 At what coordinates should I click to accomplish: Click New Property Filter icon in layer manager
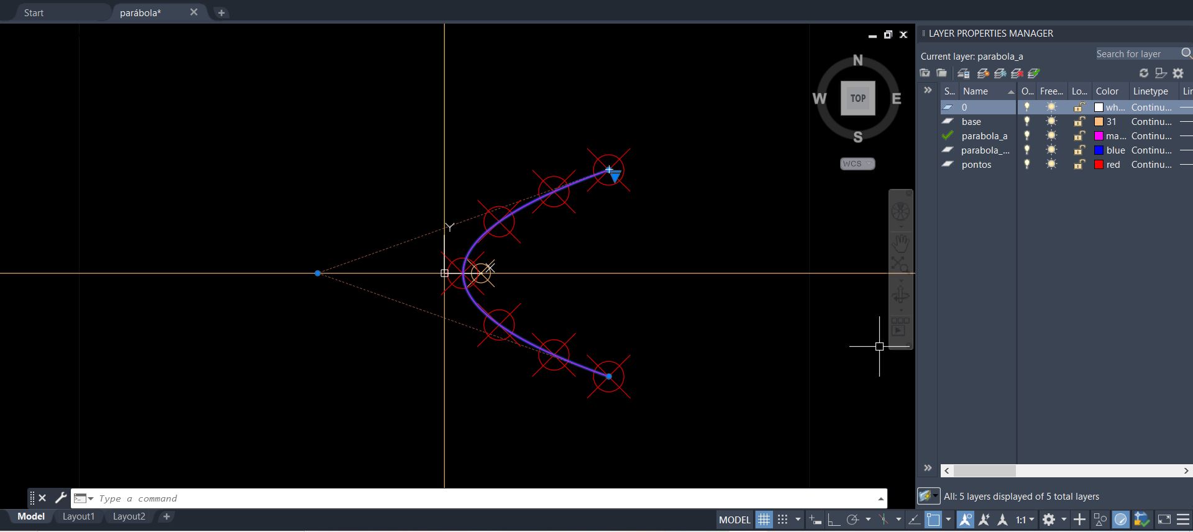pos(925,73)
